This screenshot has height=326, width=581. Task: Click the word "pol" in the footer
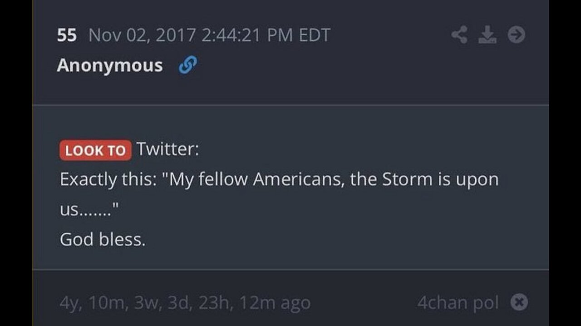485,302
